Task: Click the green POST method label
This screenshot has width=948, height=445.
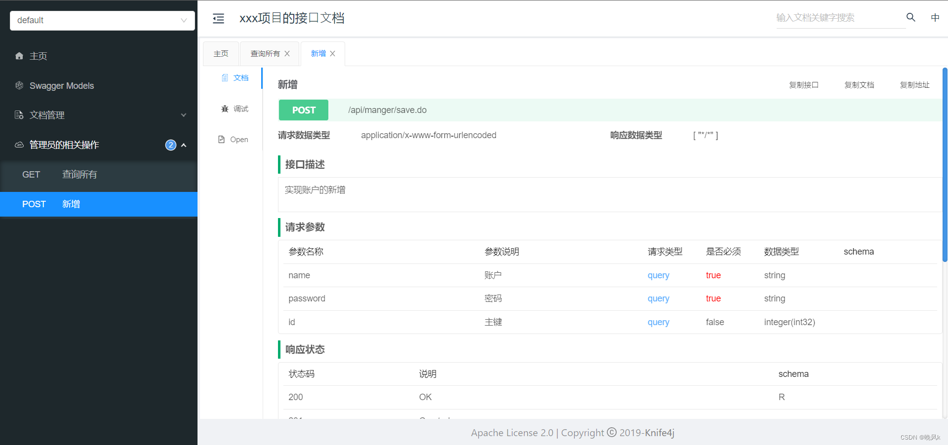Action: [x=304, y=110]
